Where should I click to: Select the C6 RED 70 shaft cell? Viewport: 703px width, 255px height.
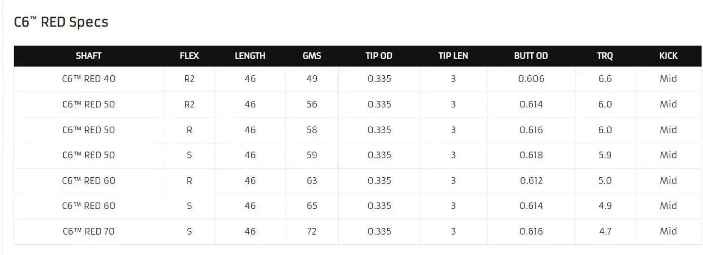click(x=89, y=232)
